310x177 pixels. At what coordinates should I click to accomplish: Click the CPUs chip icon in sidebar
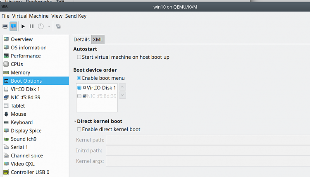pyautogui.click(x=6, y=64)
